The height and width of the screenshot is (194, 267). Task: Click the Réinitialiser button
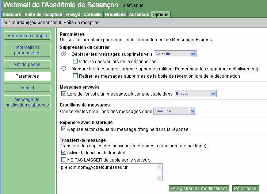246,189
